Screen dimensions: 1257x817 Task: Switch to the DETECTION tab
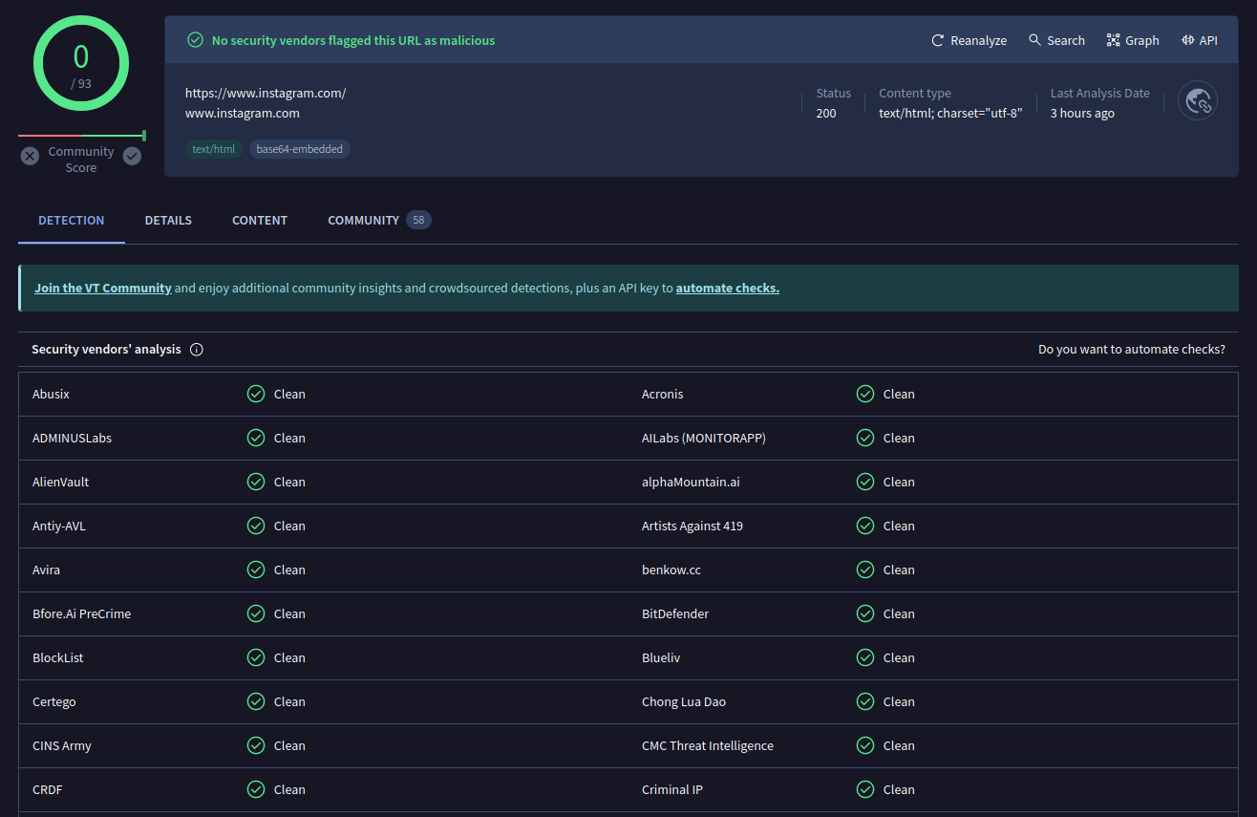click(x=72, y=220)
